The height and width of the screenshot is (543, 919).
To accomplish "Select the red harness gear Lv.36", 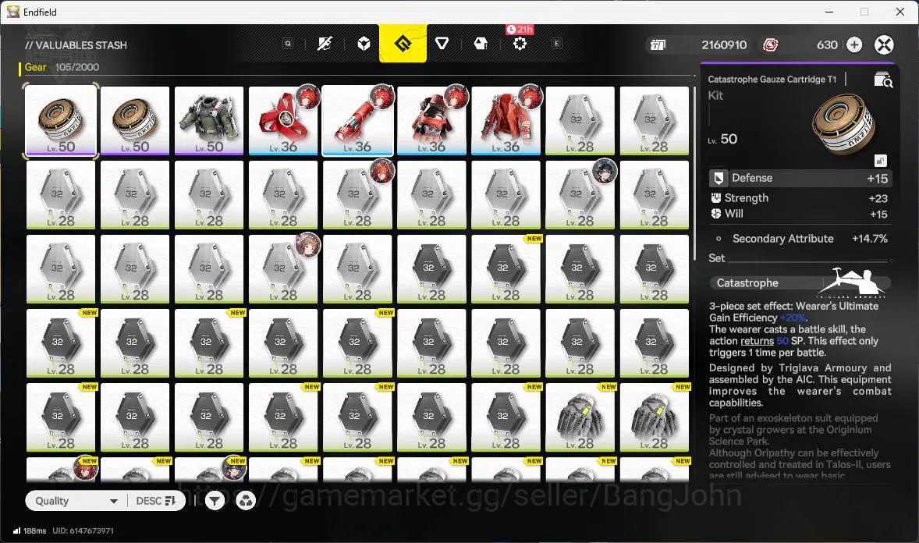I will [x=283, y=121].
